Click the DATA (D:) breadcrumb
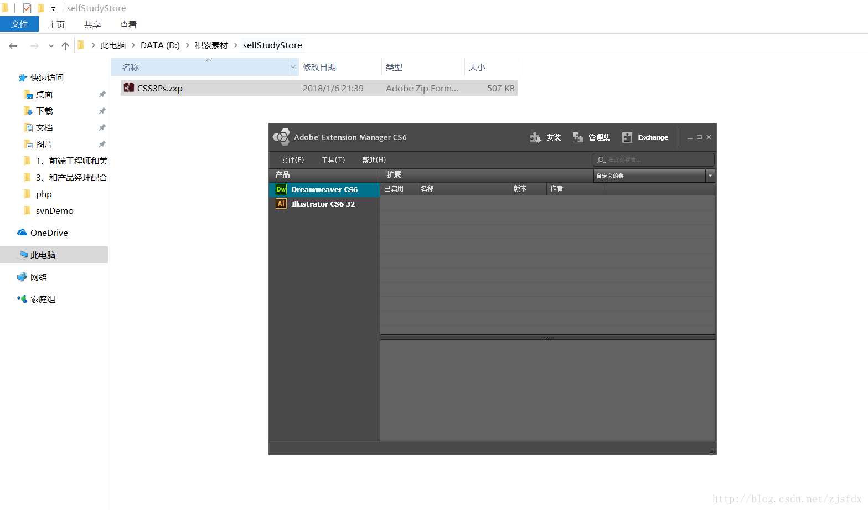 click(160, 45)
